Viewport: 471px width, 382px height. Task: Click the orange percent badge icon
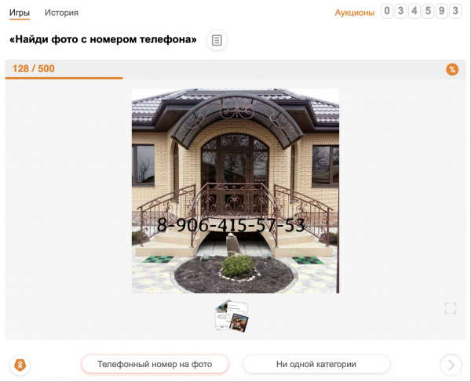coord(452,69)
